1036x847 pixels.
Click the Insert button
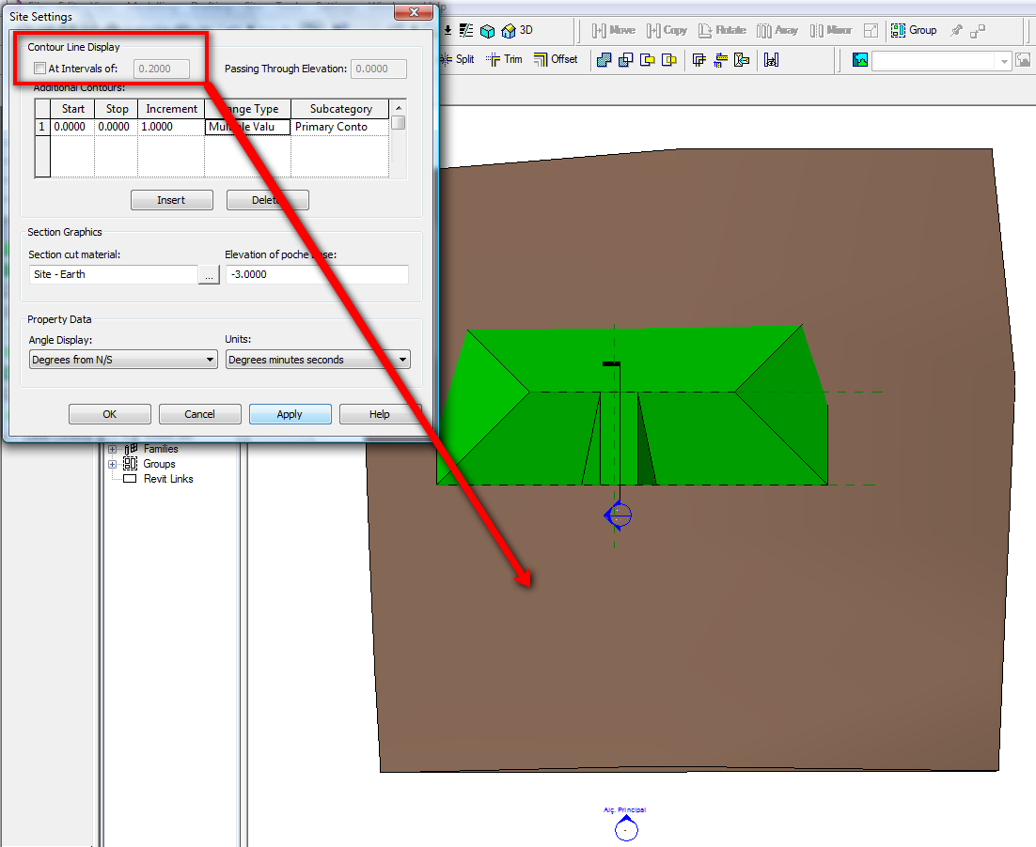coord(172,200)
